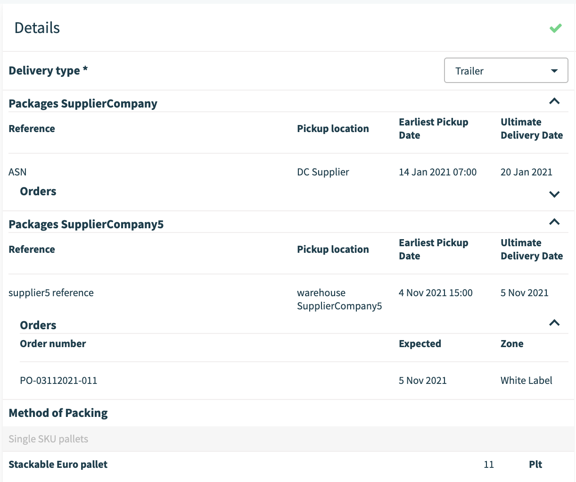This screenshot has width=576, height=482.
Task: Collapse the Packages SupplierCompany section
Action: (x=555, y=101)
